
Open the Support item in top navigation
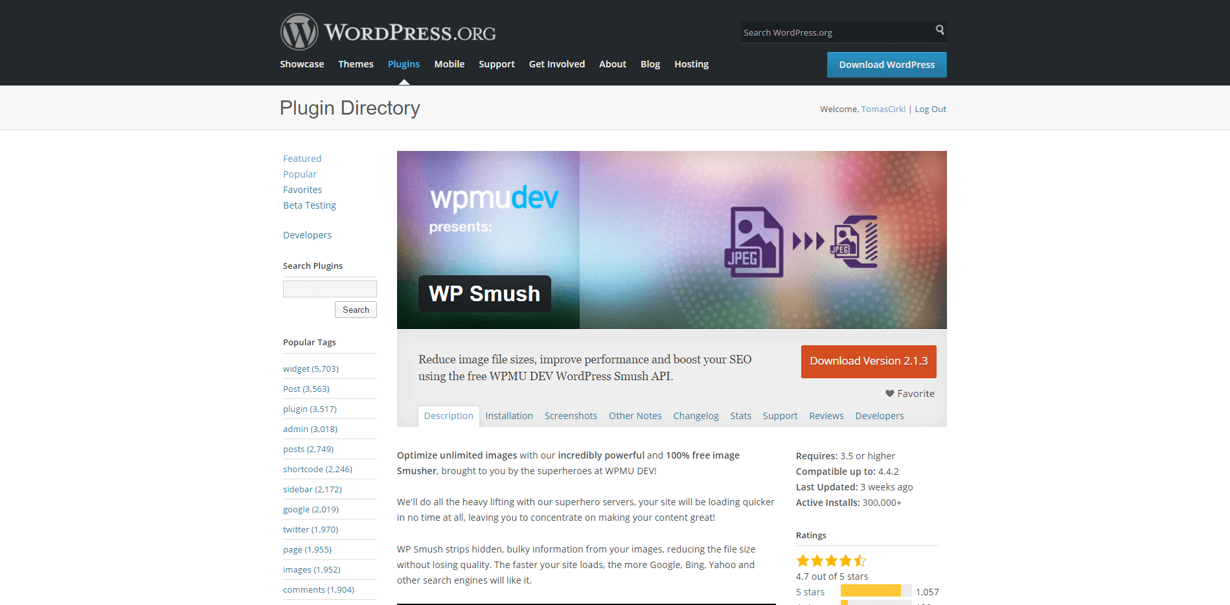(497, 64)
